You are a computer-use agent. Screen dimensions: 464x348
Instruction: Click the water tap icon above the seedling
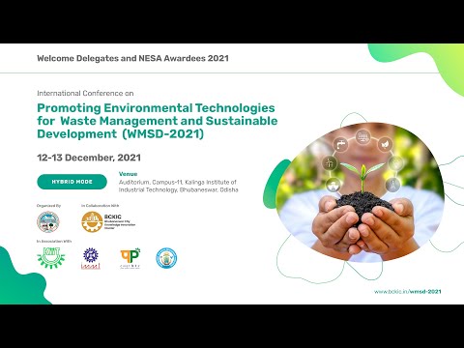coord(340,144)
